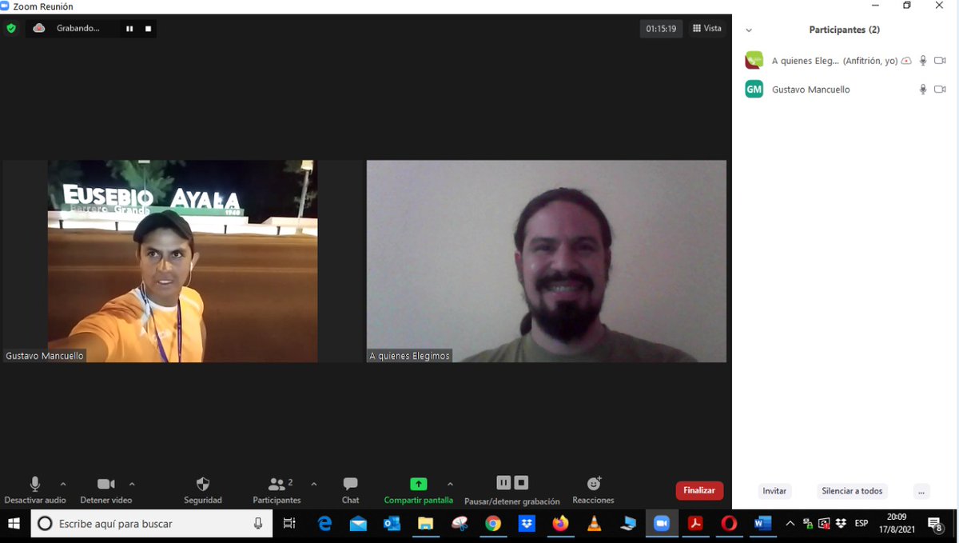959x543 pixels.
Task: Mute Gustavo Mancuello's microphone in the list
Action: [x=923, y=90]
